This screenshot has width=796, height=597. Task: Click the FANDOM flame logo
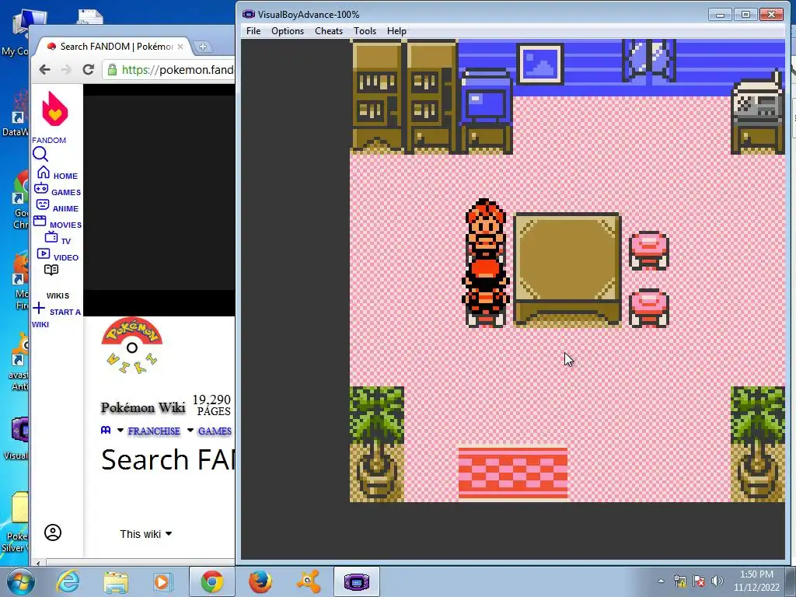[55, 109]
